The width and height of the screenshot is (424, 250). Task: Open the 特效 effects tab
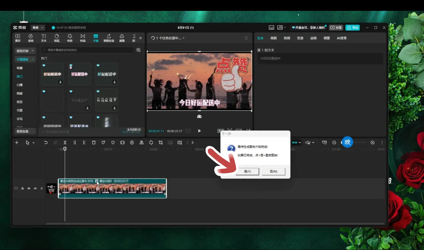click(70, 38)
